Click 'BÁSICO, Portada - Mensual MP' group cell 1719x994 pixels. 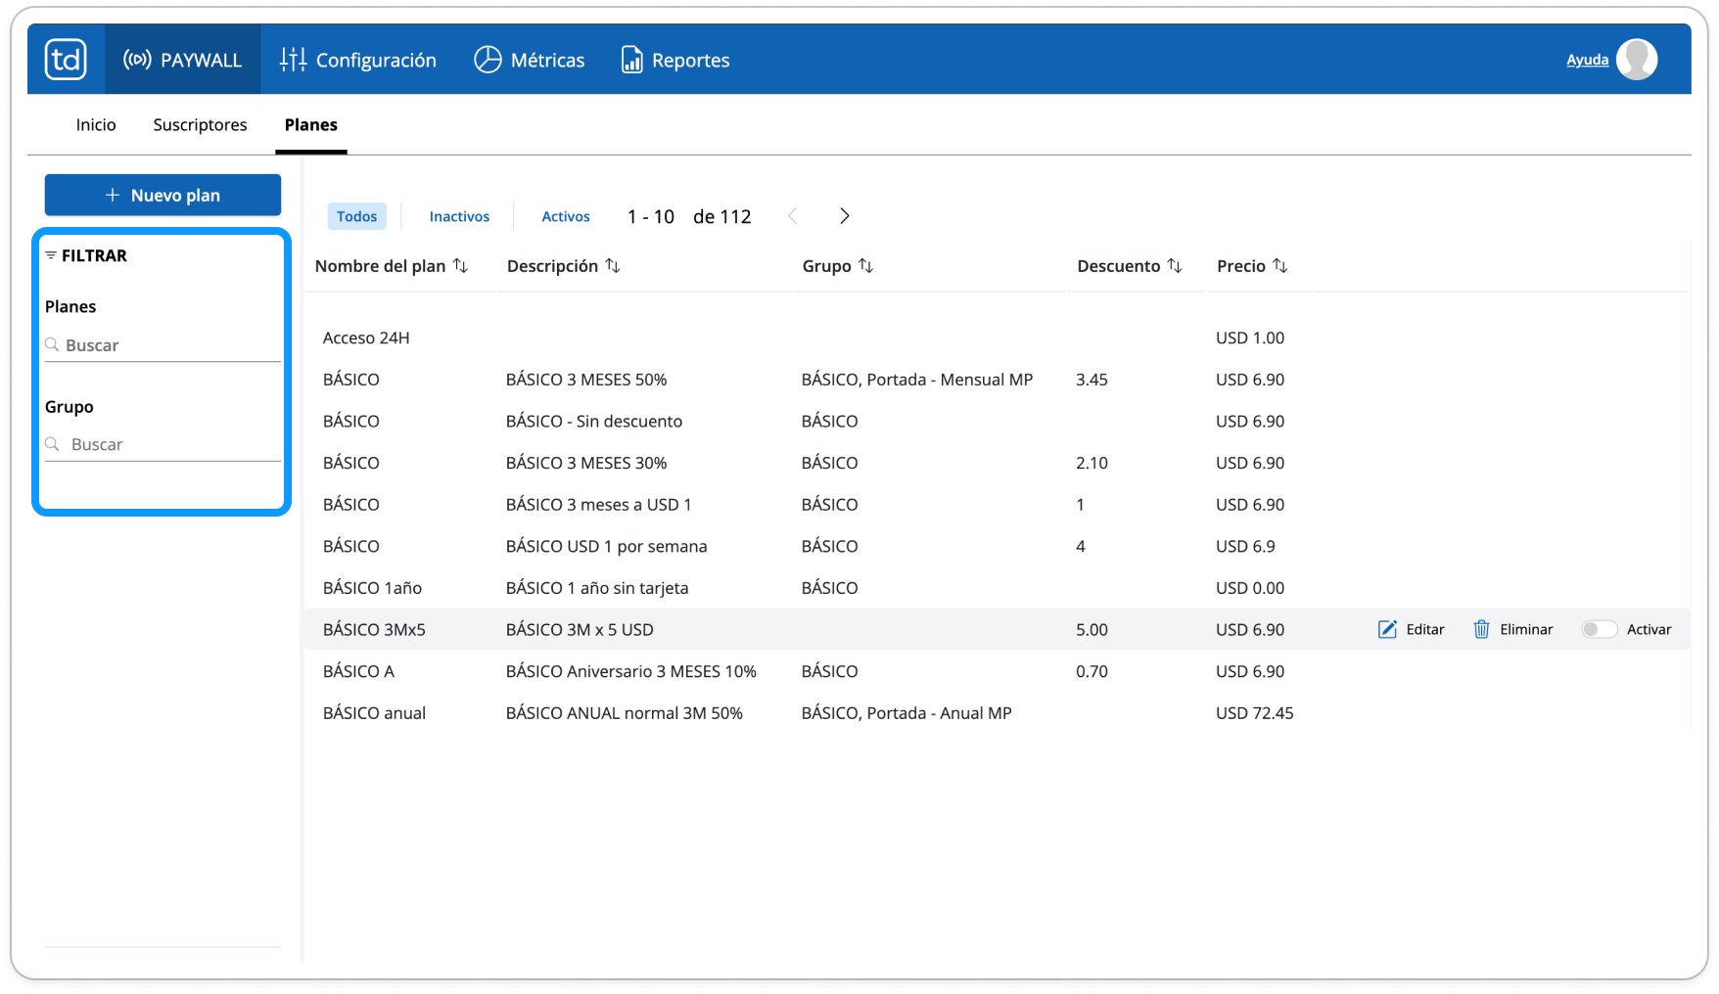coord(916,380)
